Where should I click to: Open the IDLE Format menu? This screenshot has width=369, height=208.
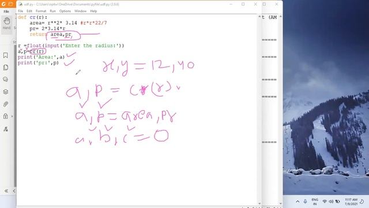[x=41, y=11]
